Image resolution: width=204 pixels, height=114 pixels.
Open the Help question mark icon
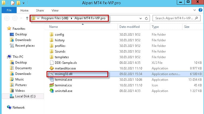[200, 10]
